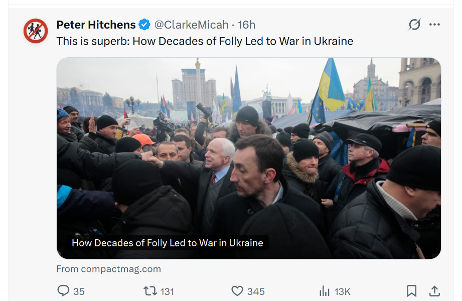Share the post via upload icon

coord(434,291)
